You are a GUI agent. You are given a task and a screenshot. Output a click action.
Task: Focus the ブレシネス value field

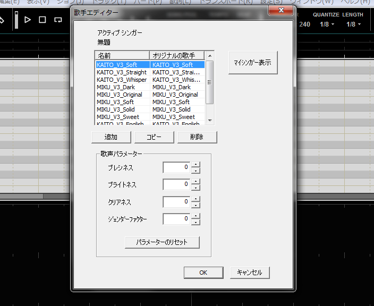click(176, 167)
